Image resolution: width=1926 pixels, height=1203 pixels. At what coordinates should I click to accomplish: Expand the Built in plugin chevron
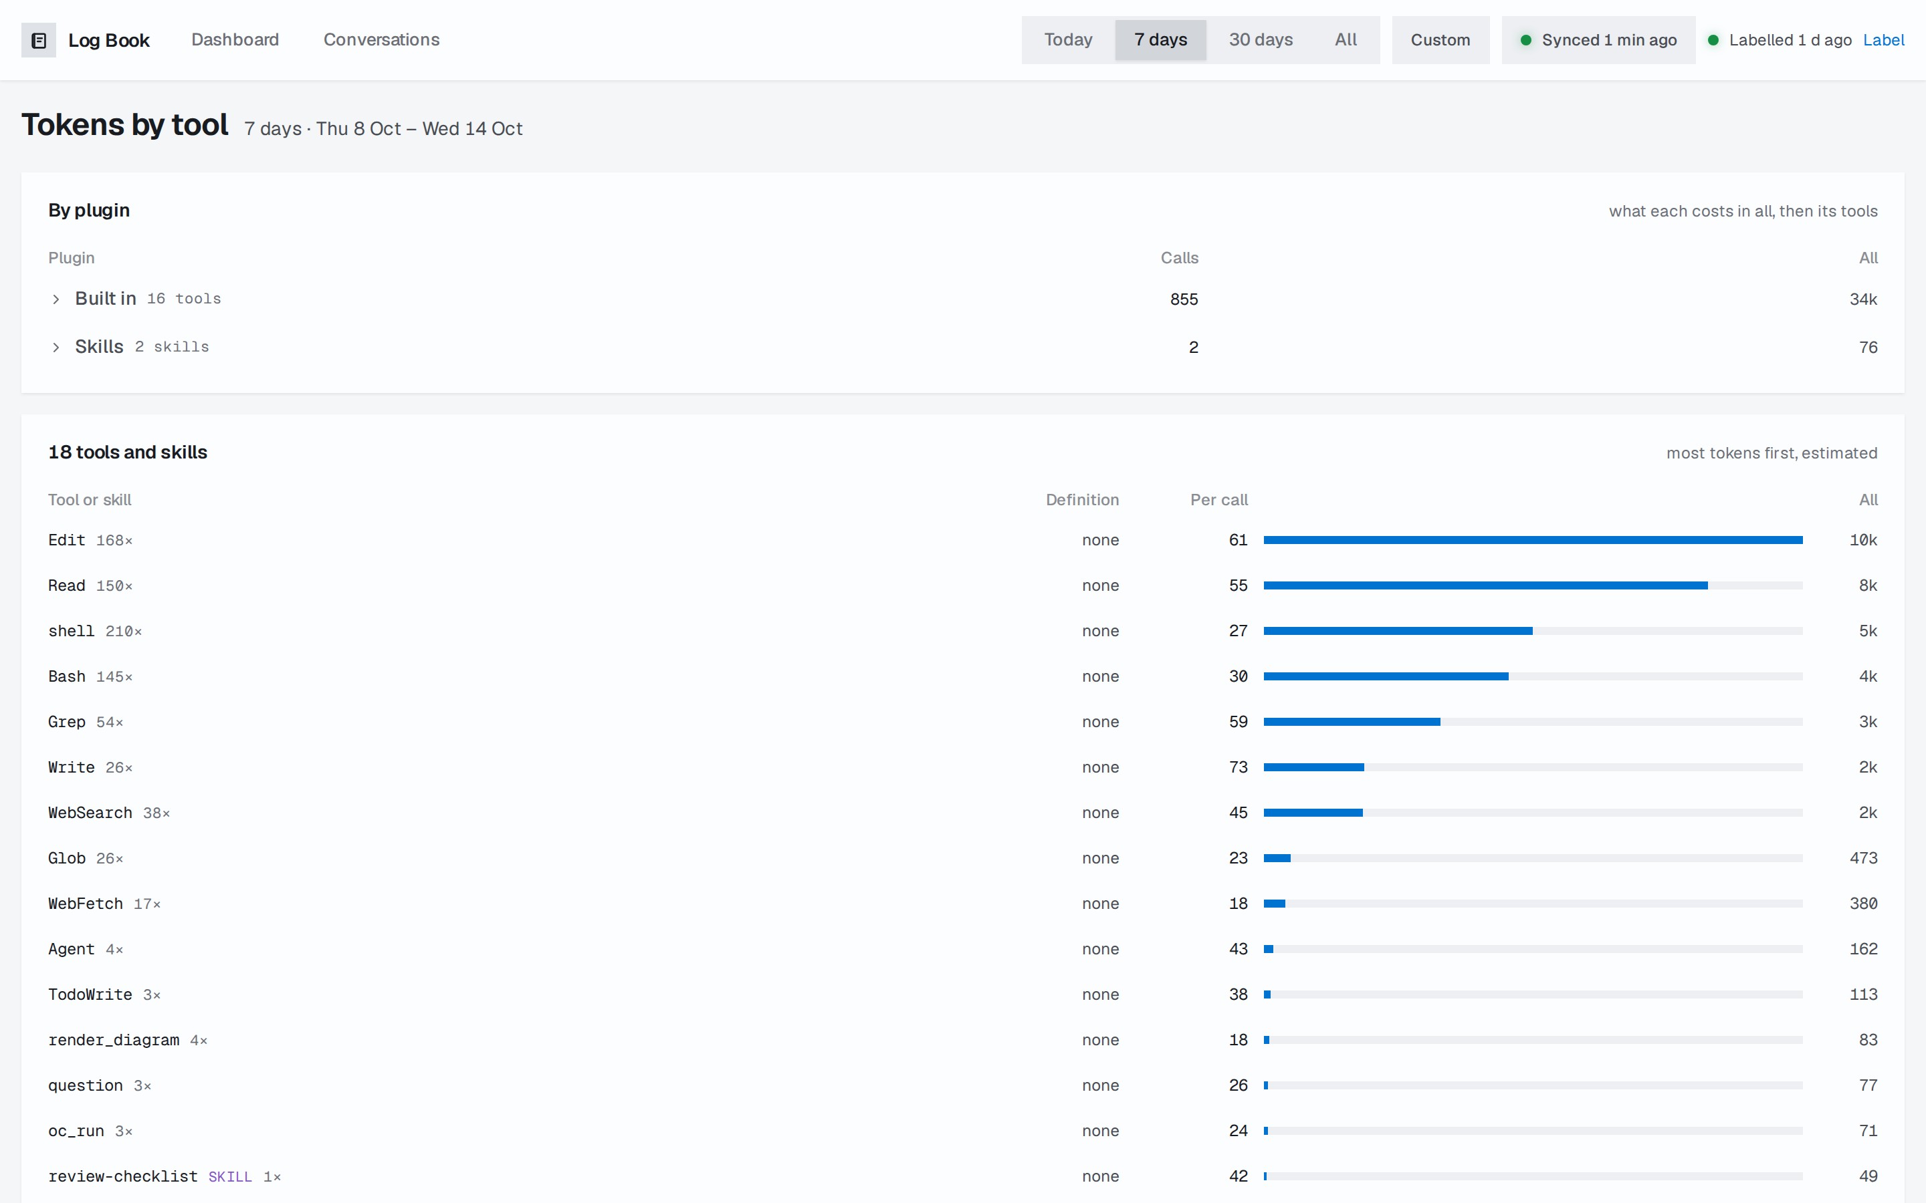click(56, 299)
